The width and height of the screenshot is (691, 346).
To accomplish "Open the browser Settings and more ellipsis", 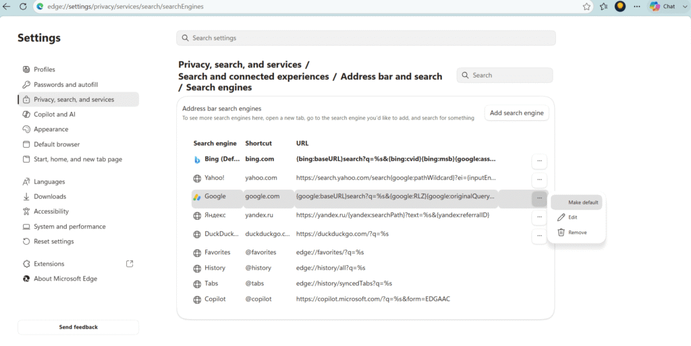I will tap(637, 7).
